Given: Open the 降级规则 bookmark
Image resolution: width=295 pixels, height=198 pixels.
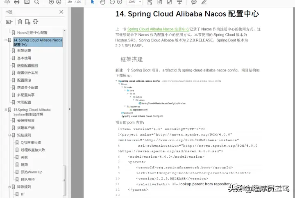Looking at the screenshot, I should pos(24,186).
